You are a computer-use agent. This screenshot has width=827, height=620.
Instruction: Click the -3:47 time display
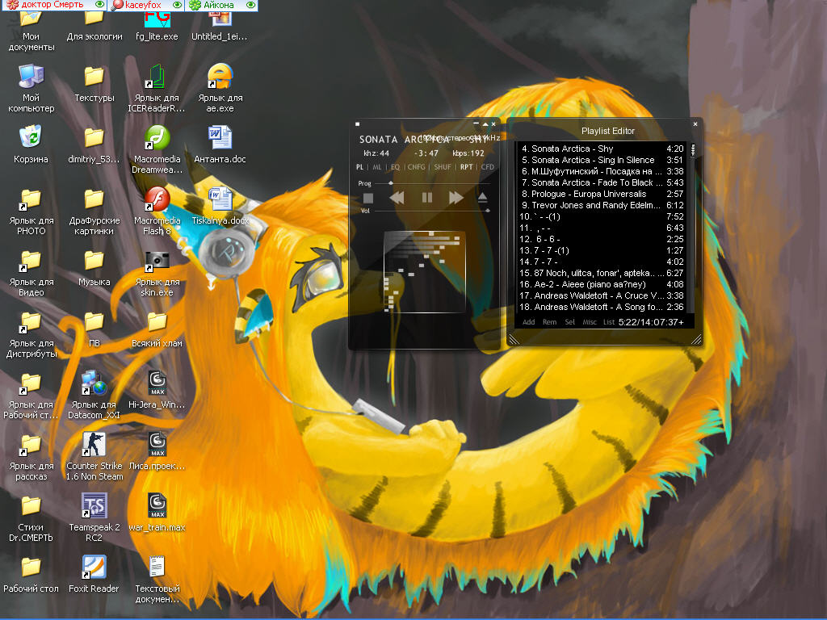426,153
